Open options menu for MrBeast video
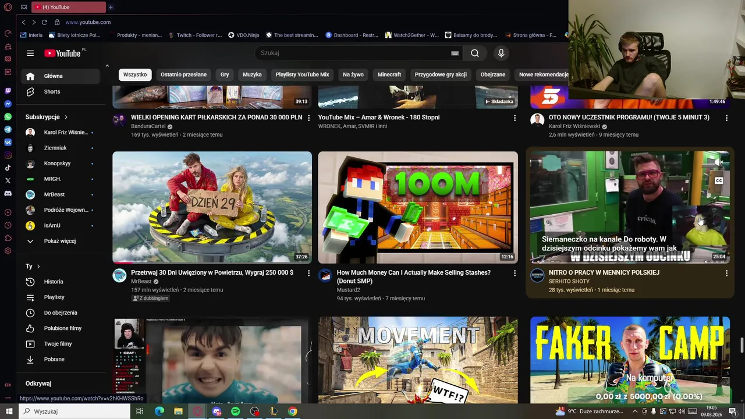The image size is (745, 419). (x=308, y=273)
